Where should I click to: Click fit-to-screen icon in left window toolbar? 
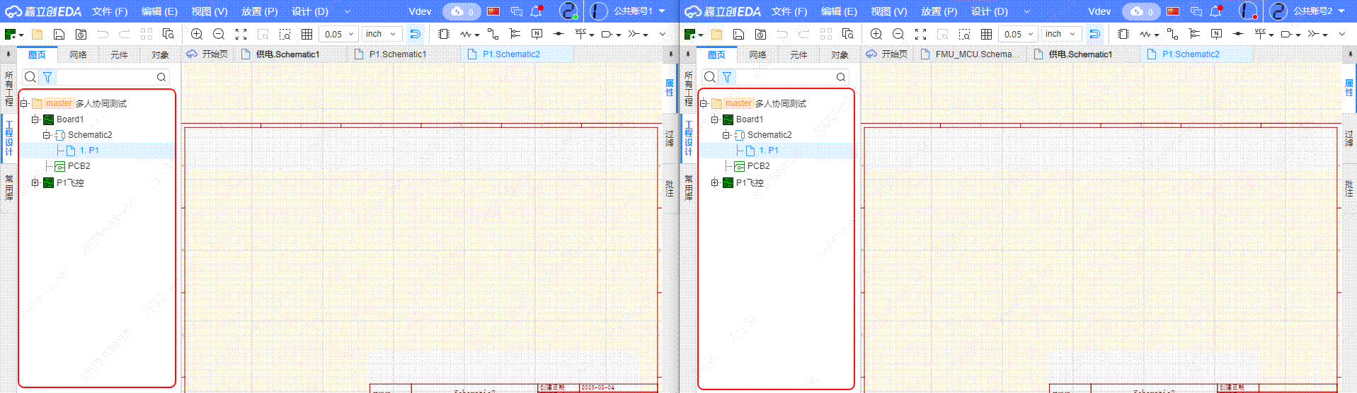pyautogui.click(x=241, y=34)
